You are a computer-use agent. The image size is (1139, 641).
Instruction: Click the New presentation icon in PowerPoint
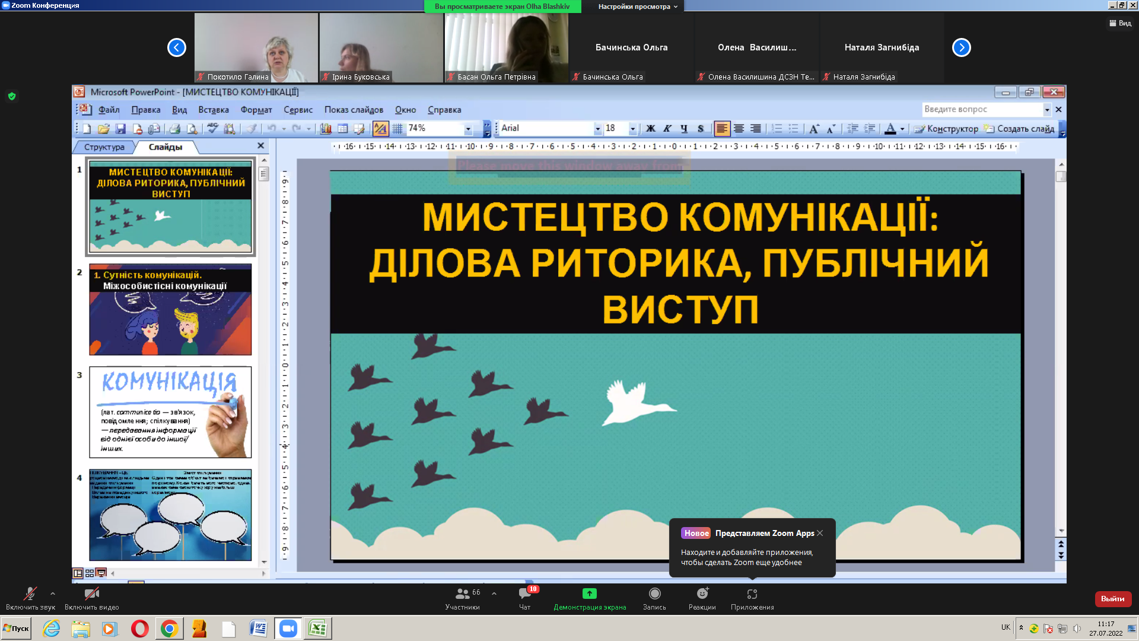(87, 128)
